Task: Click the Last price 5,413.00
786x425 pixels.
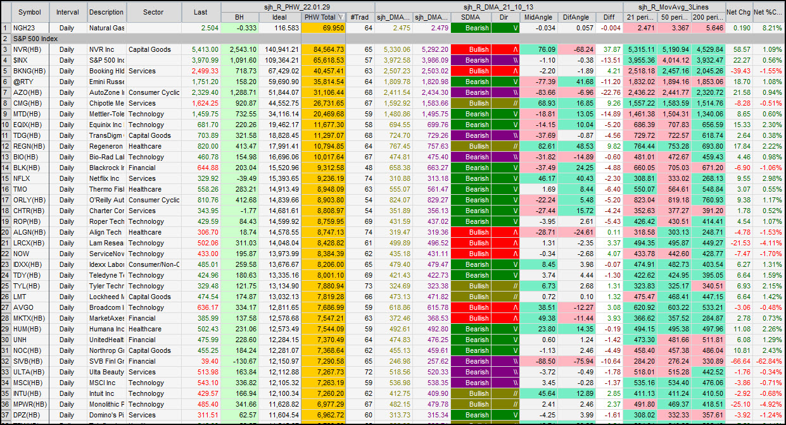Action: click(x=201, y=49)
